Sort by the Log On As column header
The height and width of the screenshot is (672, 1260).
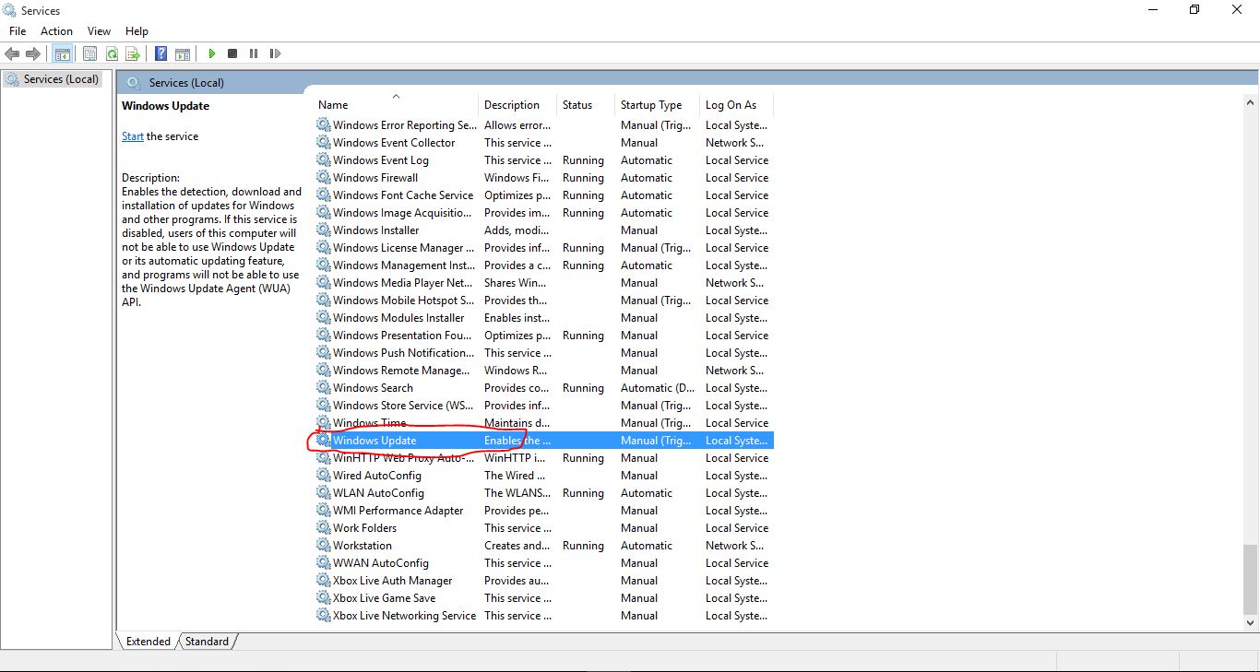pyautogui.click(x=736, y=105)
